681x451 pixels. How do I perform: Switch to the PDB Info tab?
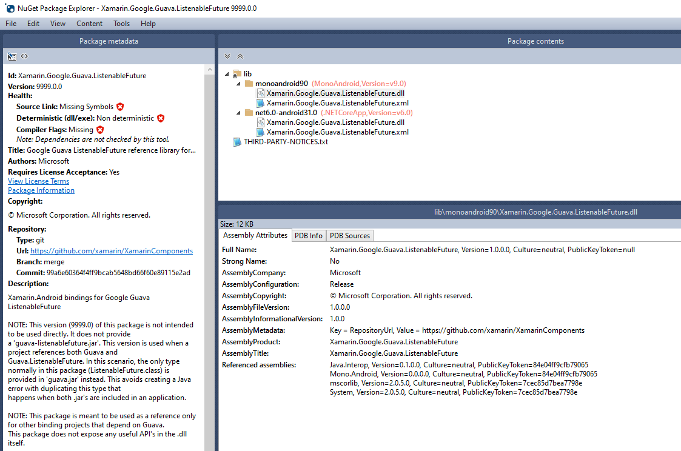click(x=309, y=236)
